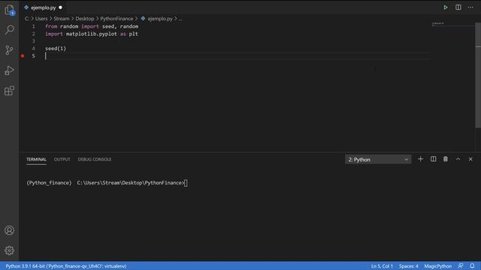Click the Stream breadcrumb segment
The image size is (481, 270).
[x=62, y=19]
